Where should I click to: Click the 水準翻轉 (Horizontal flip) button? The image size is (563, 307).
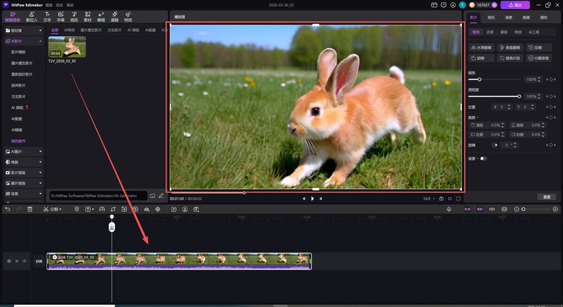coord(483,48)
